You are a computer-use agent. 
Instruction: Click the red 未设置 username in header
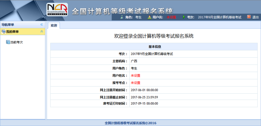tap(171, 17)
